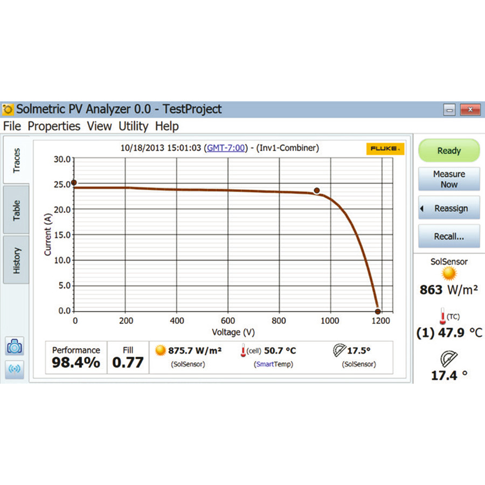This screenshot has height=485, width=485.
Task: Open the Utility menu
Action: tap(133, 126)
